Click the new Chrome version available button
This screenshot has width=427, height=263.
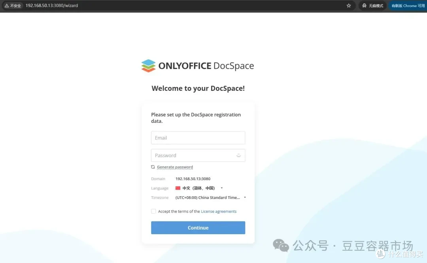click(408, 6)
